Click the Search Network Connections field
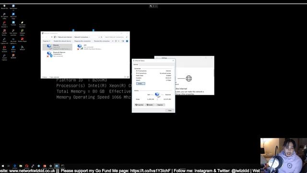The height and width of the screenshot is (173, 307). click(x=116, y=37)
